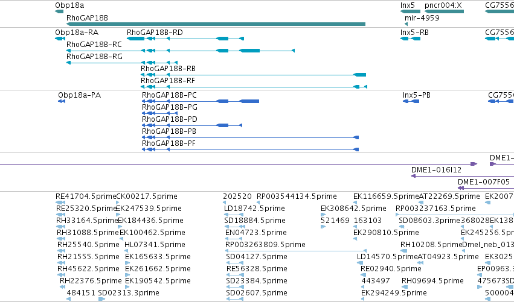Select the RhoGAP18B-PF protein label
This screenshot has width=514, height=302.
click(169, 143)
